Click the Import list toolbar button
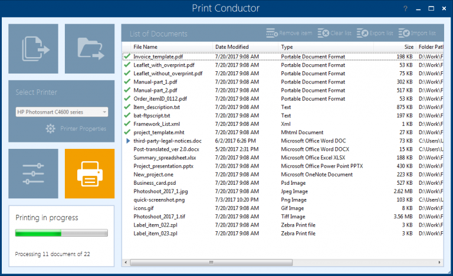Image resolution: width=453 pixels, height=276 pixels. [417, 34]
